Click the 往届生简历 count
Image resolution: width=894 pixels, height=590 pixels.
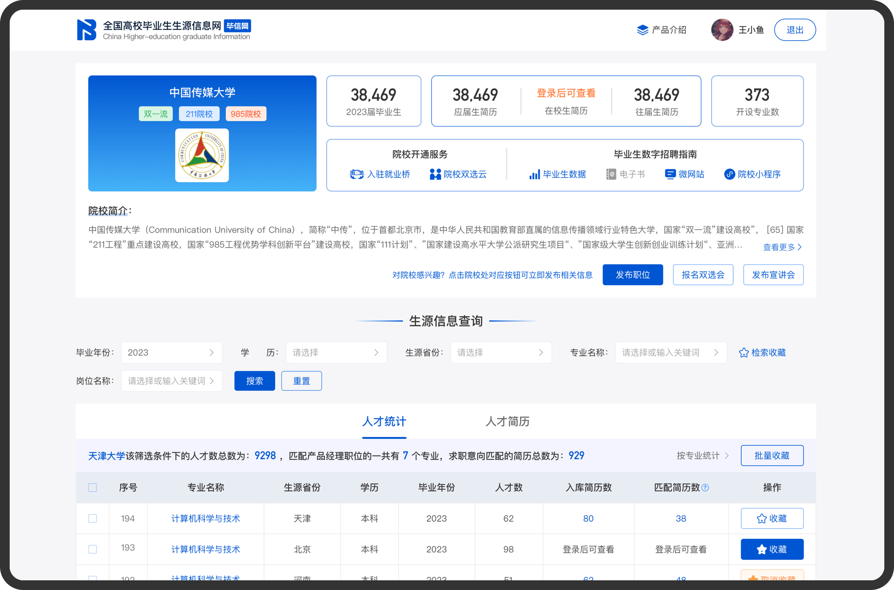pos(656,95)
